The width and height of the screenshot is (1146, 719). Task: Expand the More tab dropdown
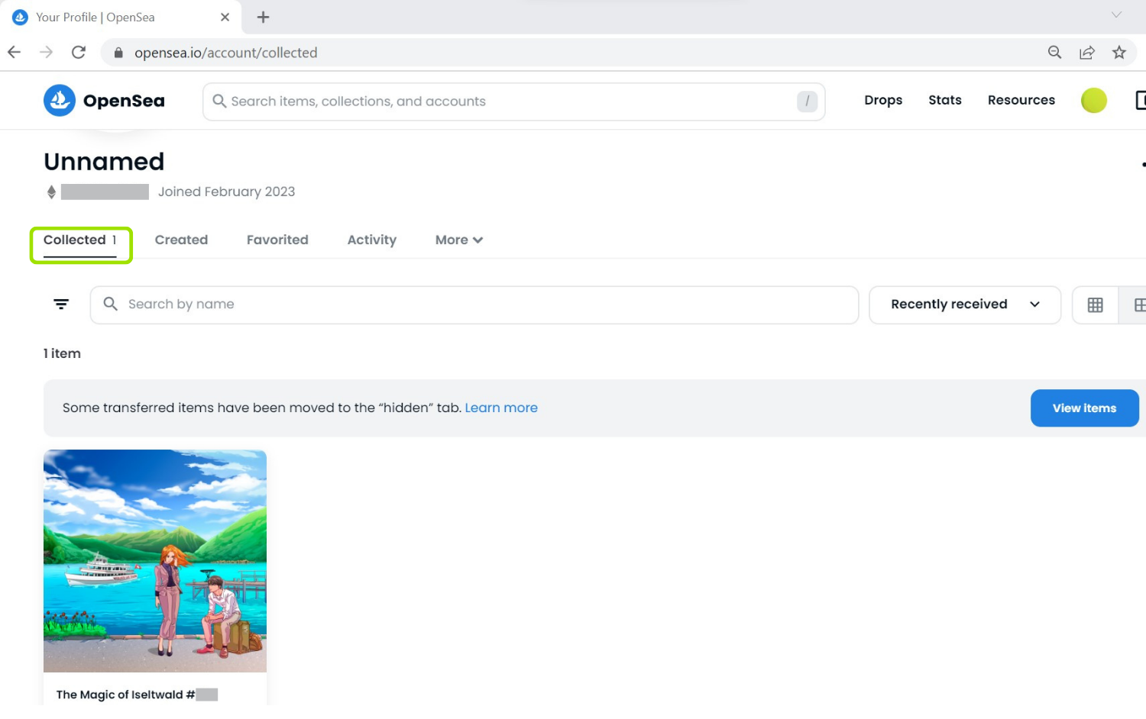click(x=459, y=240)
